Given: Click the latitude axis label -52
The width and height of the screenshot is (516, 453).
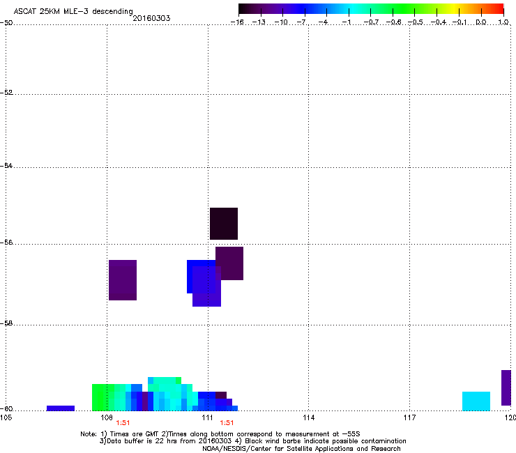Looking at the screenshot, I should pyautogui.click(x=6, y=93).
